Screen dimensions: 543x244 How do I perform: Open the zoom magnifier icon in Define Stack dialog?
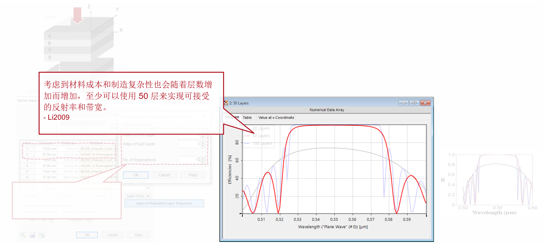click(x=23, y=235)
